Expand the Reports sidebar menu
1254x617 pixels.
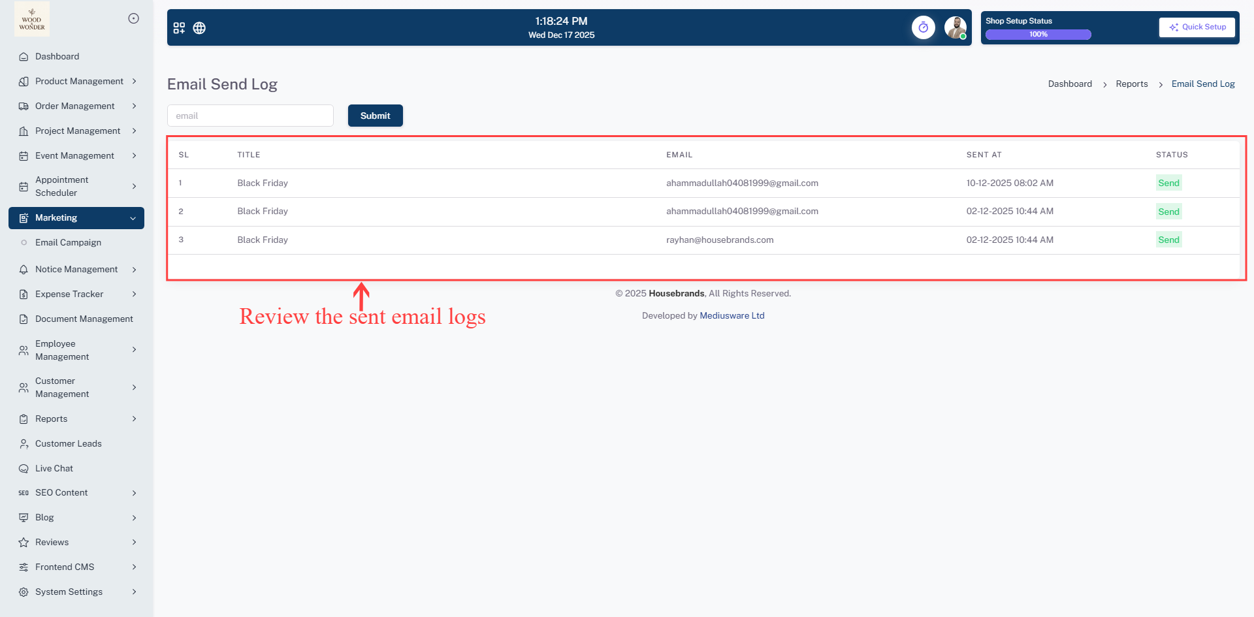pos(134,419)
